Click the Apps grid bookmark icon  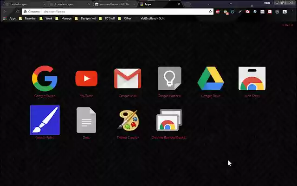5,19
